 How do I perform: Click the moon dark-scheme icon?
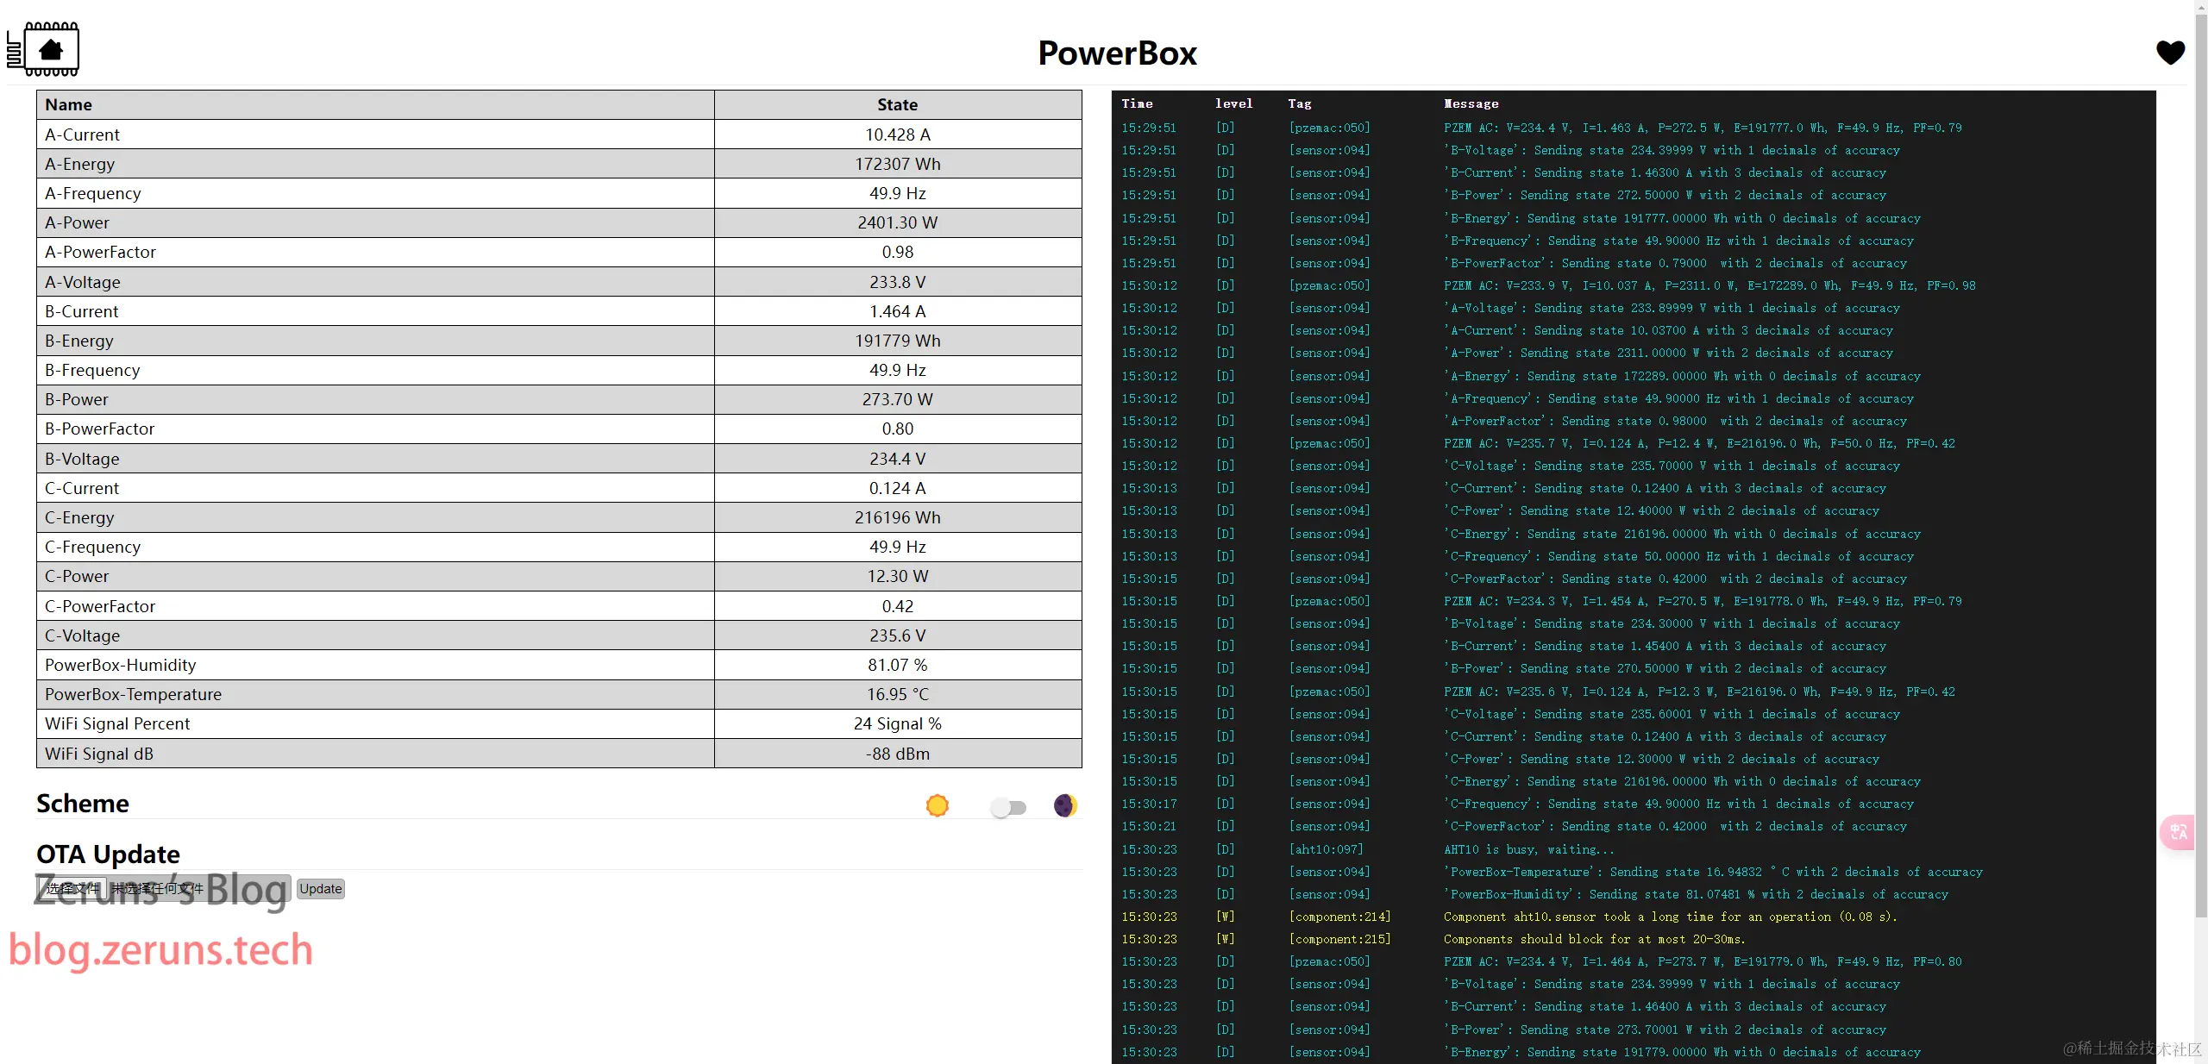1065,805
